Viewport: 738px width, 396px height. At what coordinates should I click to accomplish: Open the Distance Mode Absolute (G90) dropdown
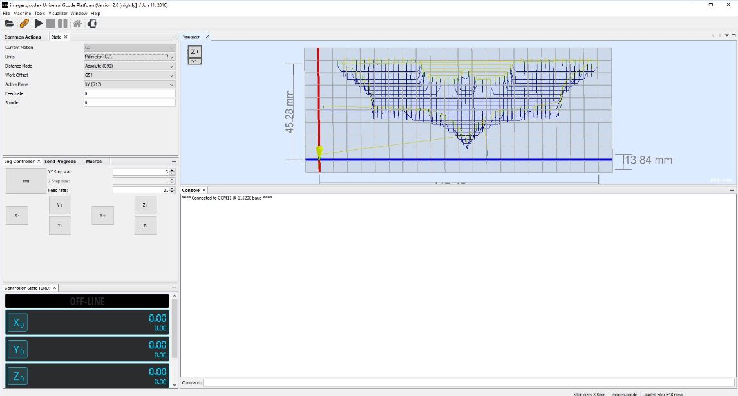click(129, 66)
